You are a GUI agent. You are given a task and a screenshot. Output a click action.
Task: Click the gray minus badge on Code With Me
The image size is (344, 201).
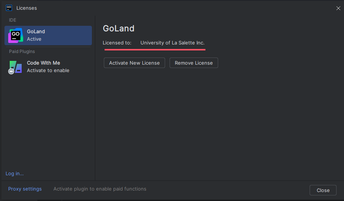[x=11, y=71]
